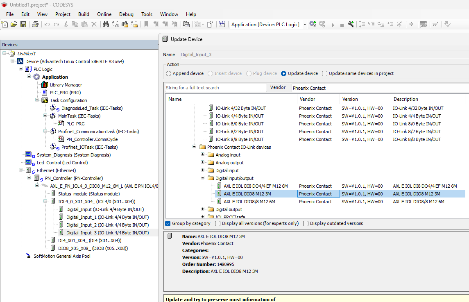This screenshot has width=469, height=302.
Task: Click the Print toolbar icon
Action: [x=35, y=25]
